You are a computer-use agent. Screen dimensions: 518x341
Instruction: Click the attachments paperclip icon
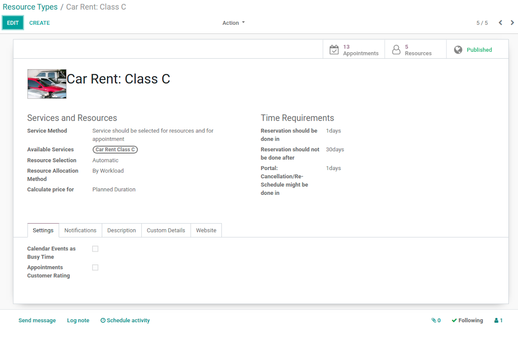click(434, 320)
